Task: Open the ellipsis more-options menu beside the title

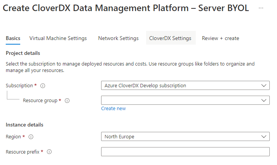Action: 261,8
